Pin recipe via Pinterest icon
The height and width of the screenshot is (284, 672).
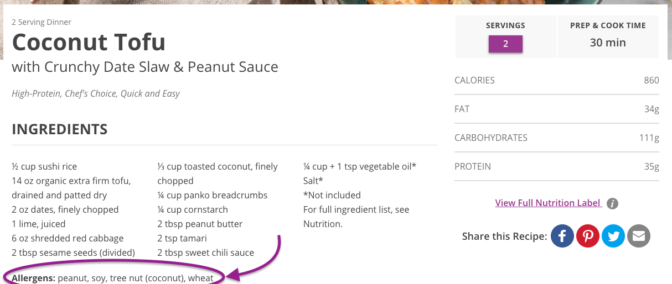pos(588,236)
